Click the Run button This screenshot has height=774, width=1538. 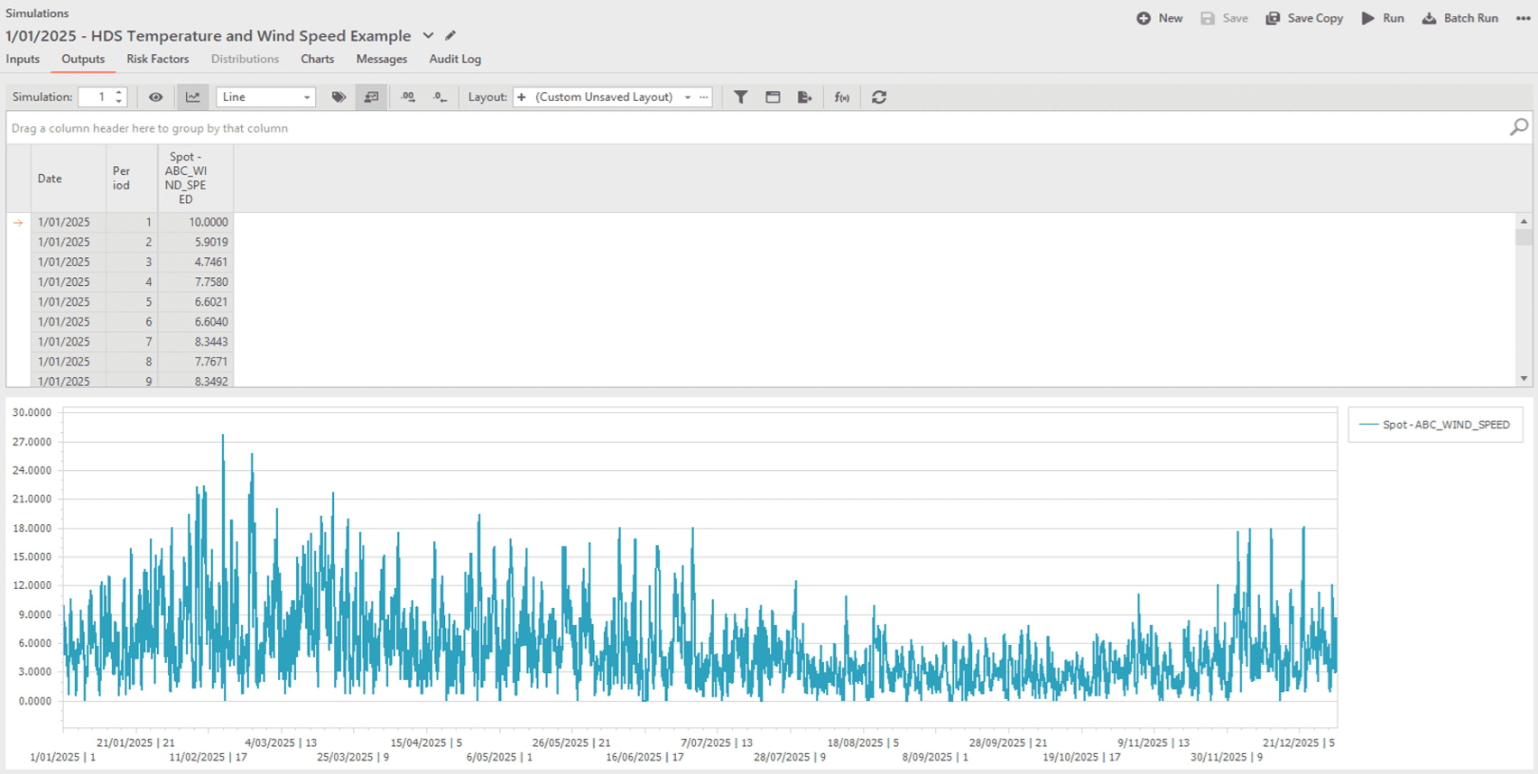(1383, 18)
